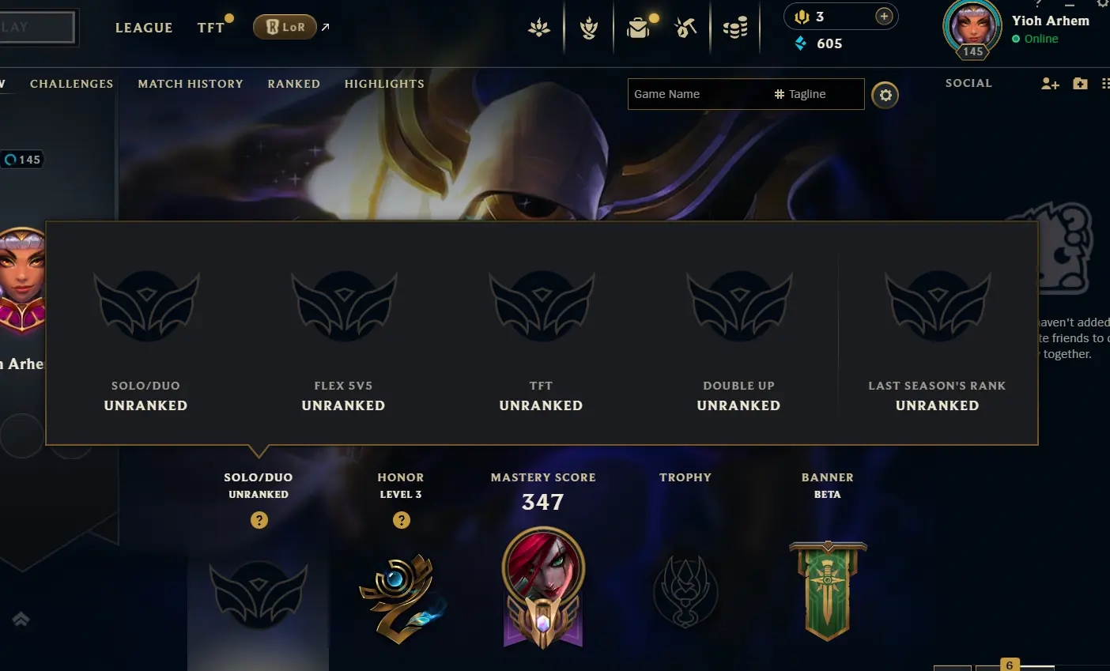Click the Game Name search field
The image size is (1110, 671).
(697, 94)
